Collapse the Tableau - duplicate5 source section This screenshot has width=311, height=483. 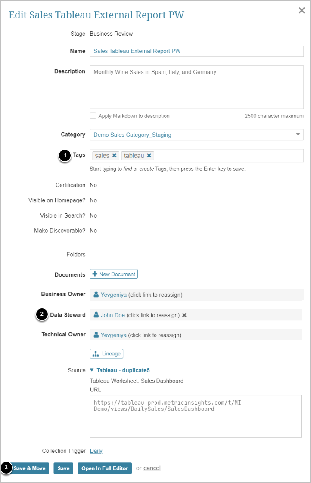point(92,370)
